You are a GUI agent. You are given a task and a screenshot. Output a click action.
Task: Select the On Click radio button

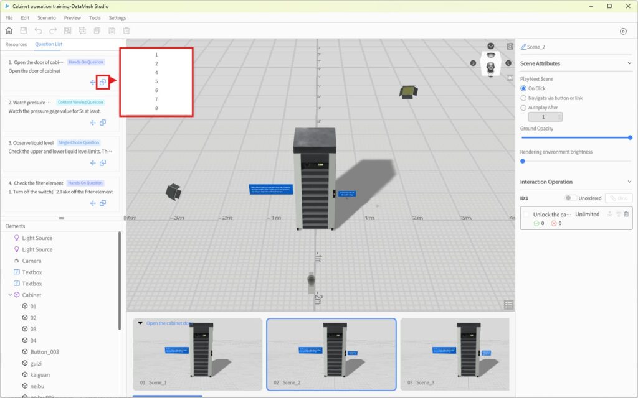click(523, 88)
